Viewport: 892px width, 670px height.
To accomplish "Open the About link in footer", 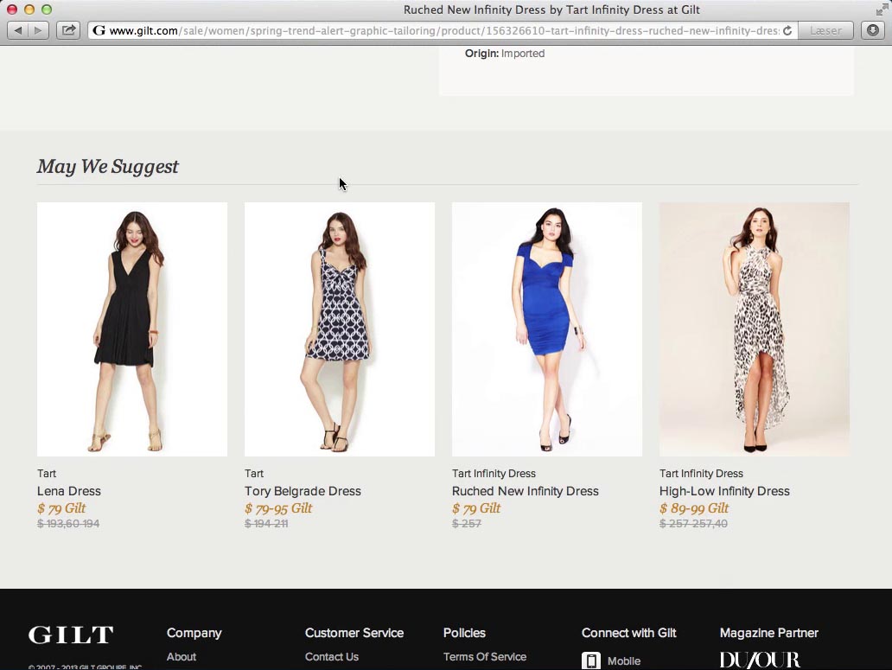I will tap(182, 657).
